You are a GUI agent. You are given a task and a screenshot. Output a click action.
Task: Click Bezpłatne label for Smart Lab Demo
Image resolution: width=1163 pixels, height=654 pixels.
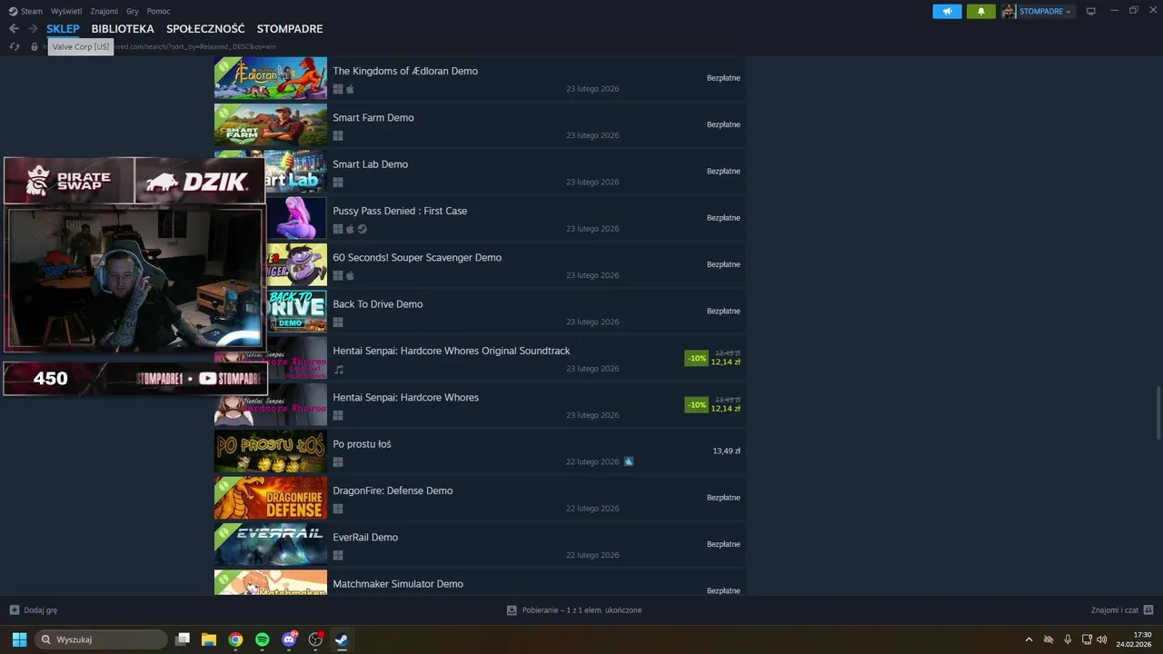(723, 171)
